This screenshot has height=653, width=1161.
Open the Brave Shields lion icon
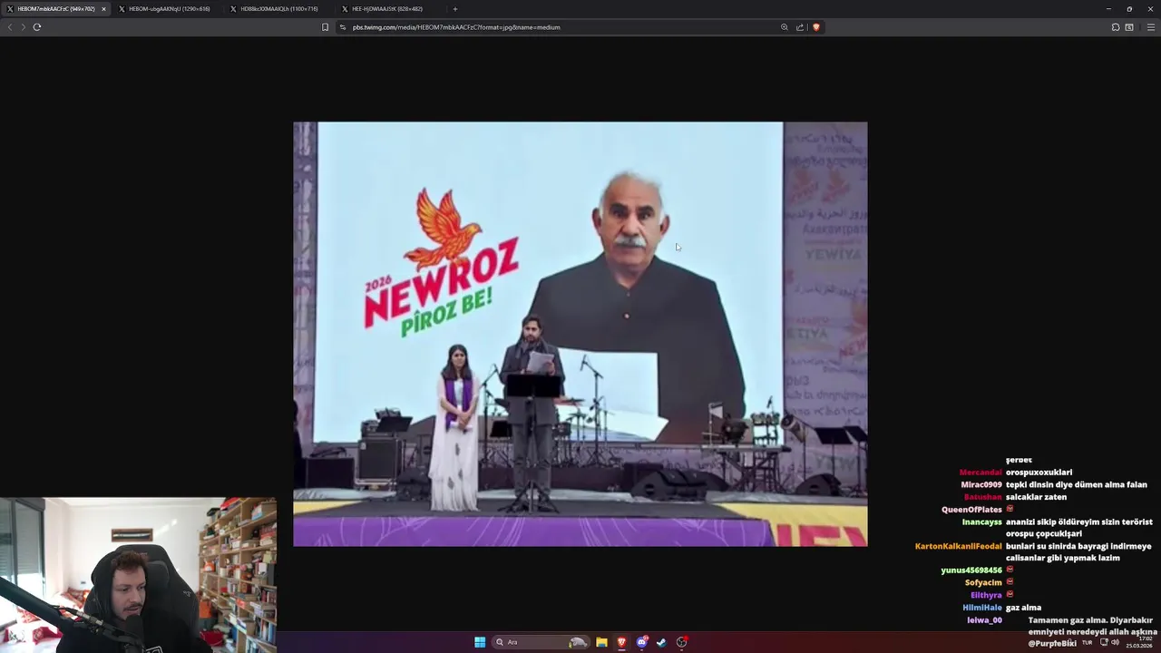816,27
